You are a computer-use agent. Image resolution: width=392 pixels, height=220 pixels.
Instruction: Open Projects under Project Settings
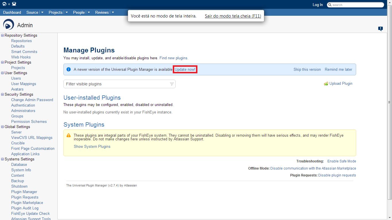pyautogui.click(x=18, y=68)
